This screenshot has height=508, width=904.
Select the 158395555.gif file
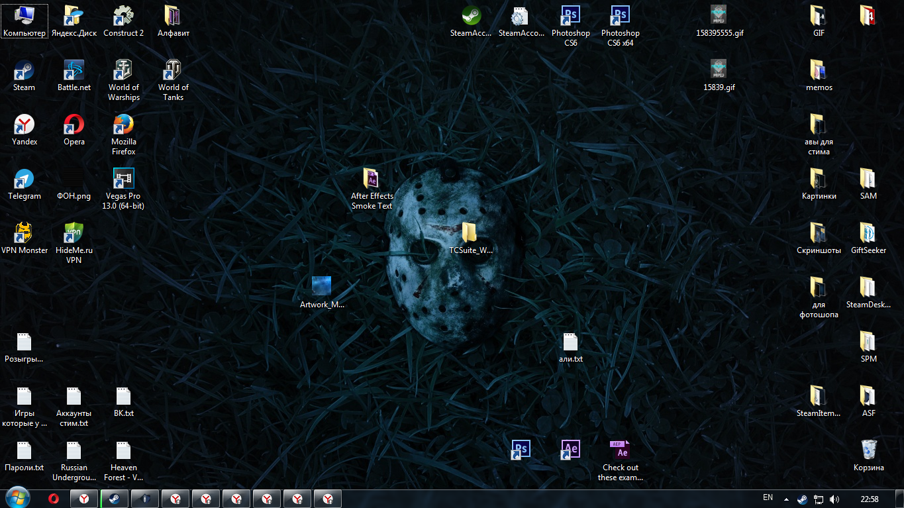click(719, 21)
